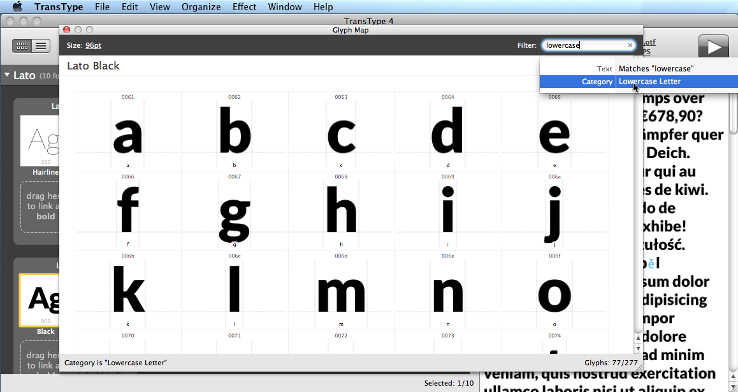Open the Organize menu
Viewport: 738px width, 392px height.
(x=201, y=6)
